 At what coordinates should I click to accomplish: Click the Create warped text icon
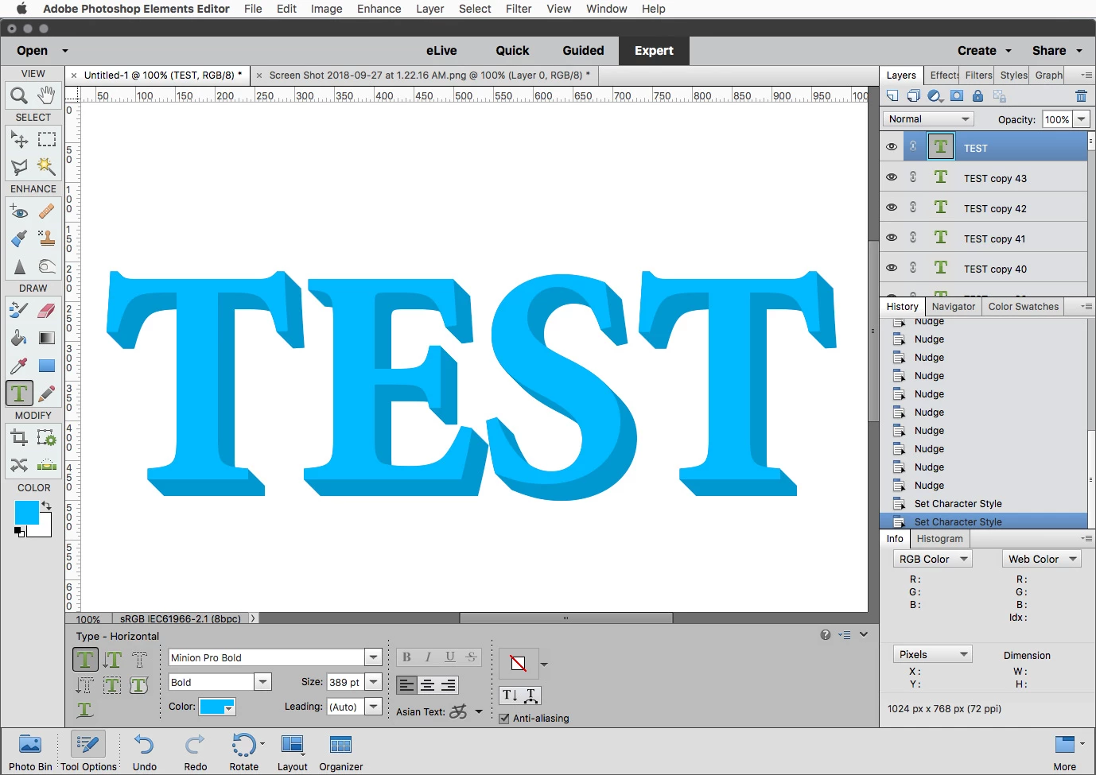(x=531, y=696)
